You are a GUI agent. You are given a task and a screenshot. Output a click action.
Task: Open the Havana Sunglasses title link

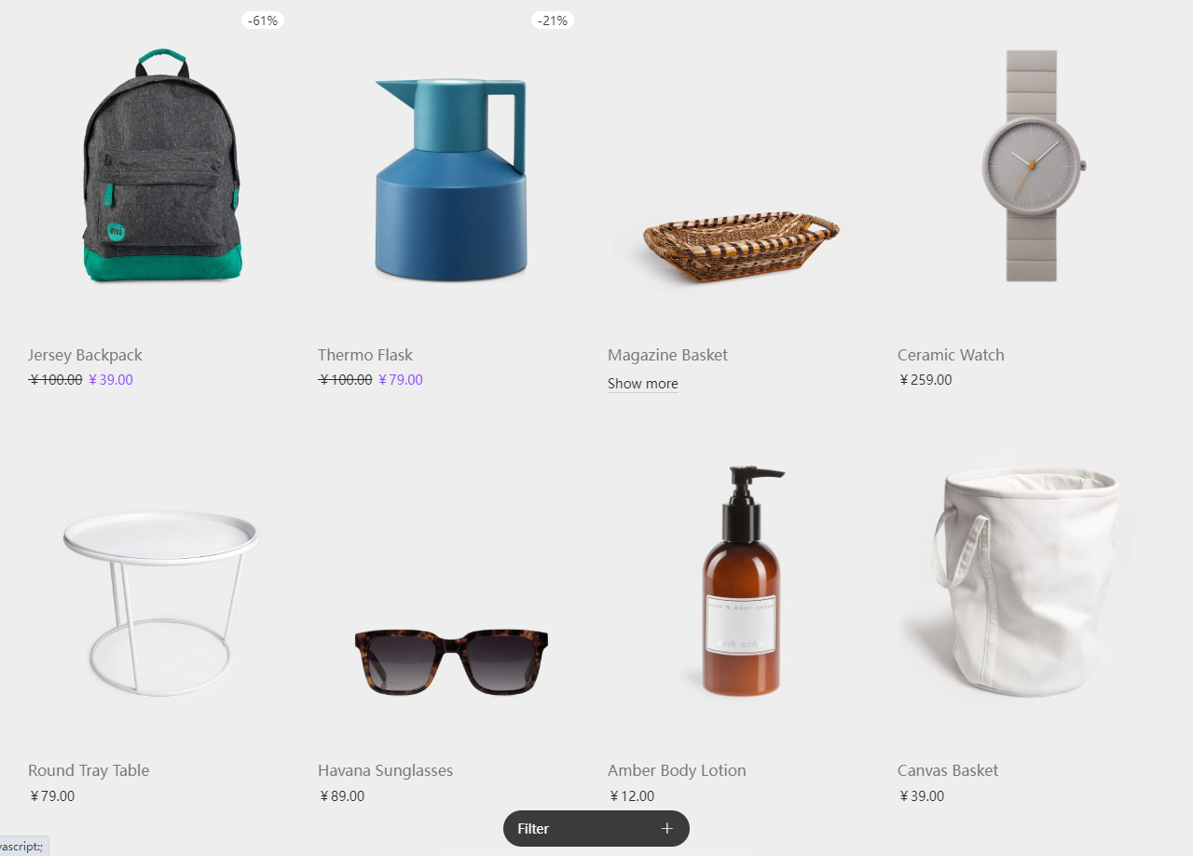click(385, 770)
